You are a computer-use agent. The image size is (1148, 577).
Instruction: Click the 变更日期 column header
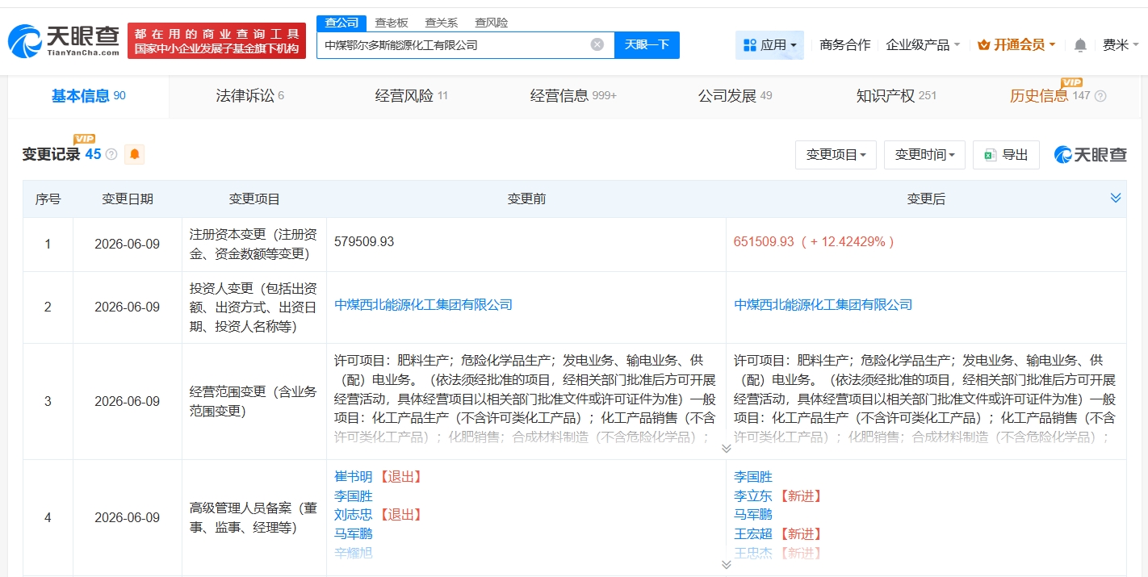tap(128, 199)
